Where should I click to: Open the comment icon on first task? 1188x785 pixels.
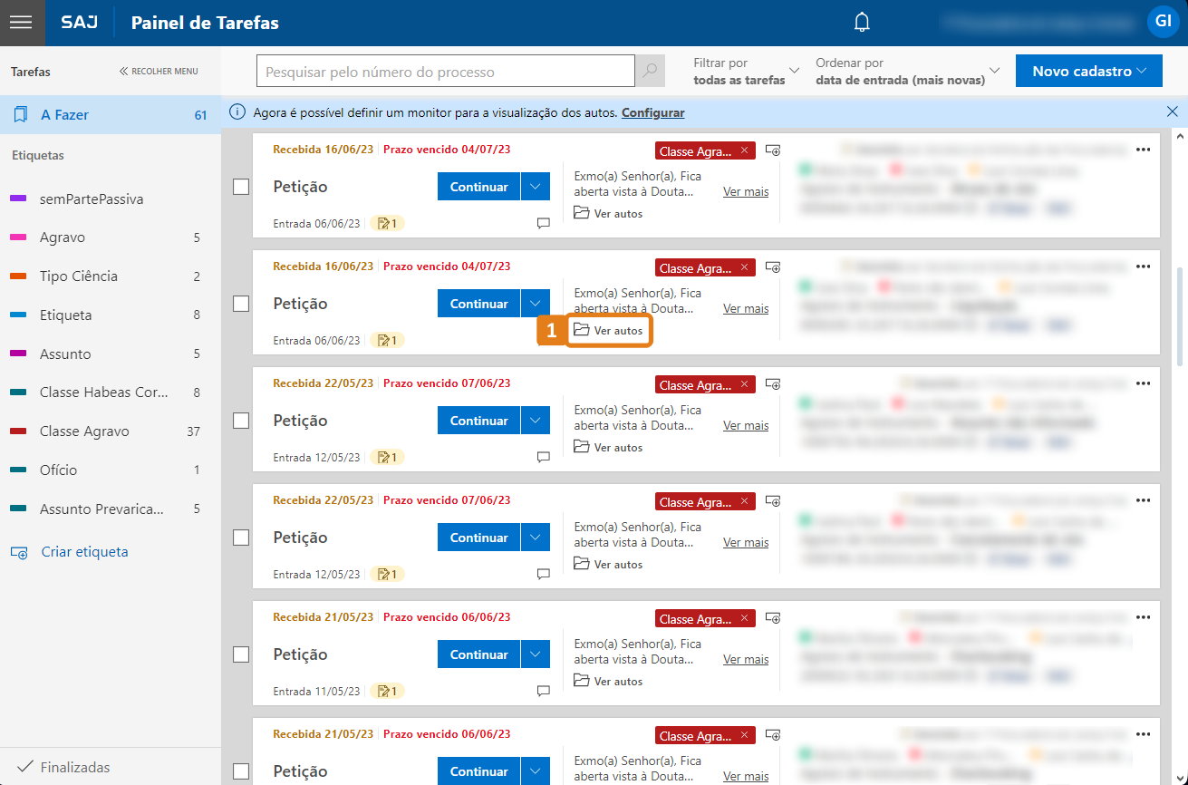click(544, 223)
